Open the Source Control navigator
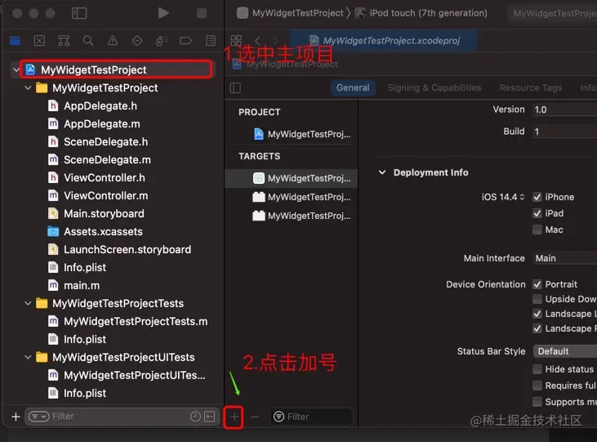 coord(39,40)
